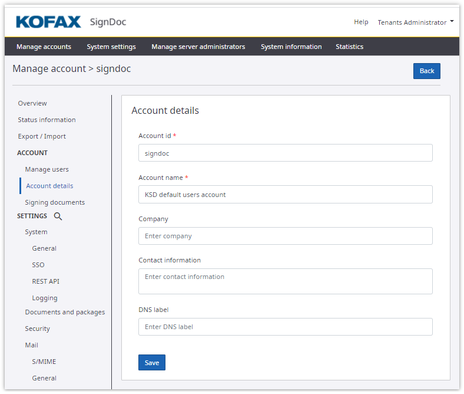Viewport: 464px width, 394px height.
Task: Open the Manage accounts menu
Action: (44, 47)
